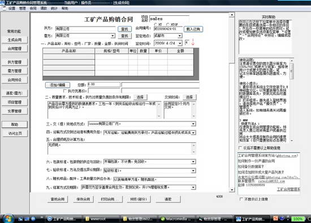Open 合同管理 from the sidebar
Image resolution: width=311 pixels, height=223 pixels.
(x=15, y=49)
